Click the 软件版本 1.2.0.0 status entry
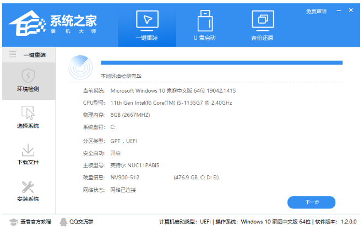This screenshot has height=231, width=364. (336, 222)
